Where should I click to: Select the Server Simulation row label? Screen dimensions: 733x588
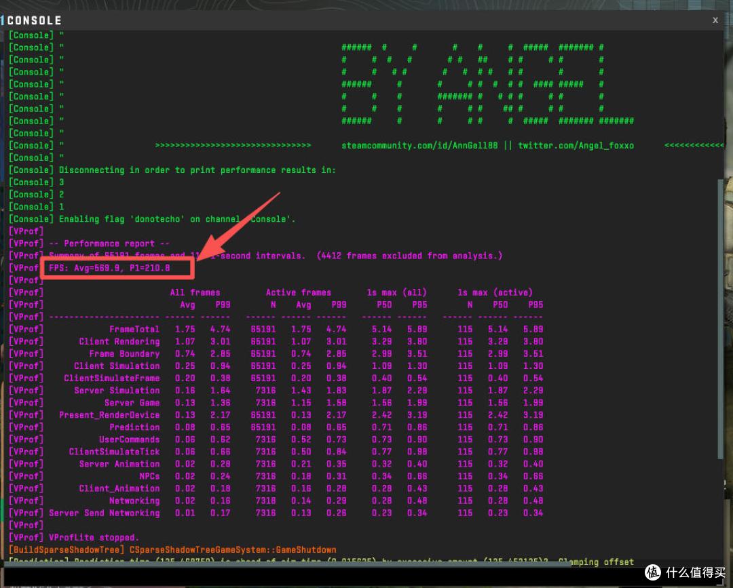[x=117, y=391]
